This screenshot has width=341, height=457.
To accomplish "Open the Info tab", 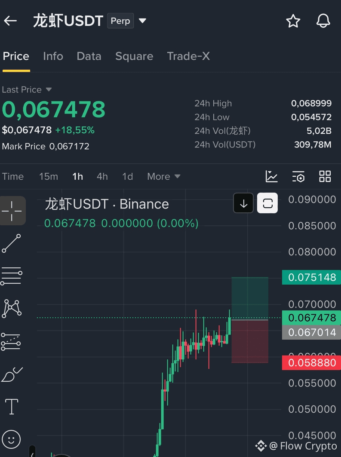I will click(53, 56).
